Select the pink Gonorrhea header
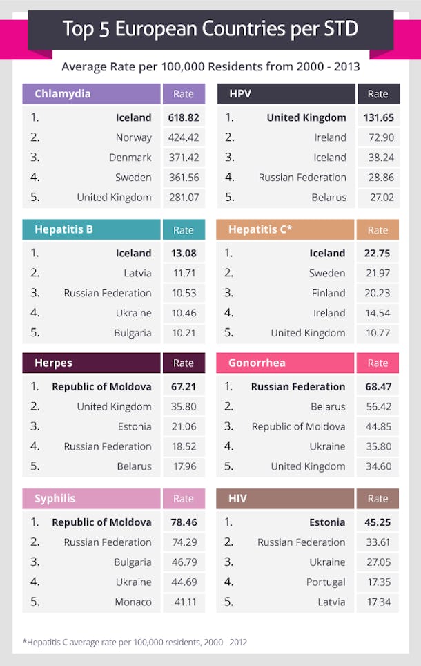 pyautogui.click(x=285, y=363)
